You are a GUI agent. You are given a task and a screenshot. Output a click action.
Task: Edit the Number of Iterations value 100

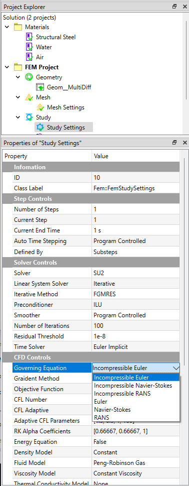click(x=136, y=326)
